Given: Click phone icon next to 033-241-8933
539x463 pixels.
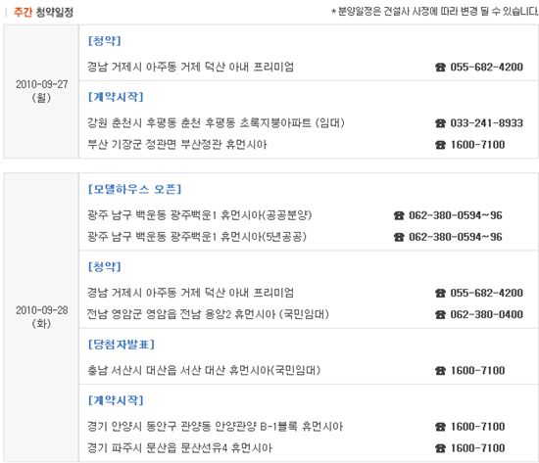Looking at the screenshot, I should coord(440,123).
